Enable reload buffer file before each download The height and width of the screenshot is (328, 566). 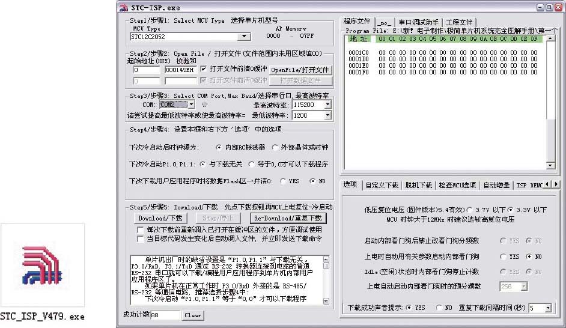click(x=141, y=230)
